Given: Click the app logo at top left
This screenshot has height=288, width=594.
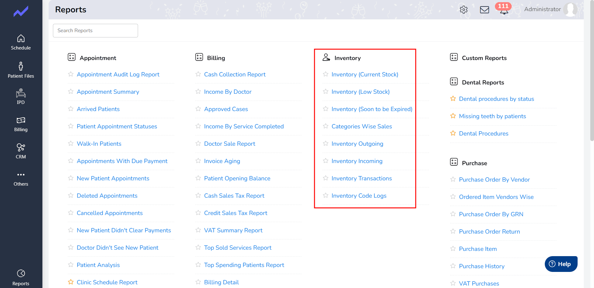Looking at the screenshot, I should [x=21, y=12].
